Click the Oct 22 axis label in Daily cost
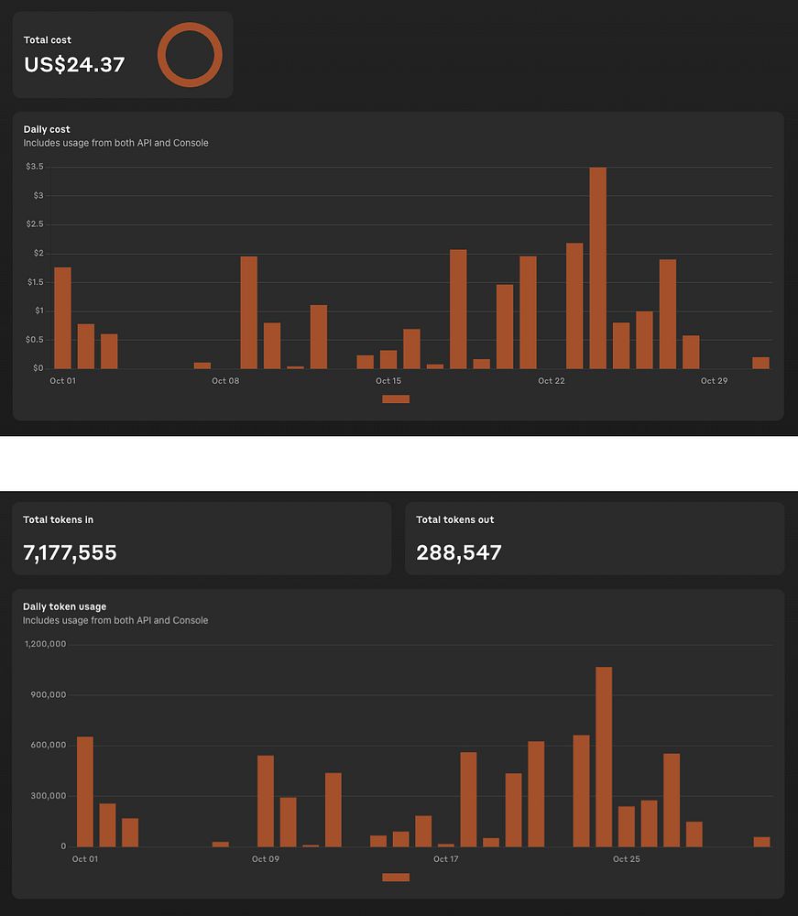798x916 pixels. pyautogui.click(x=552, y=381)
